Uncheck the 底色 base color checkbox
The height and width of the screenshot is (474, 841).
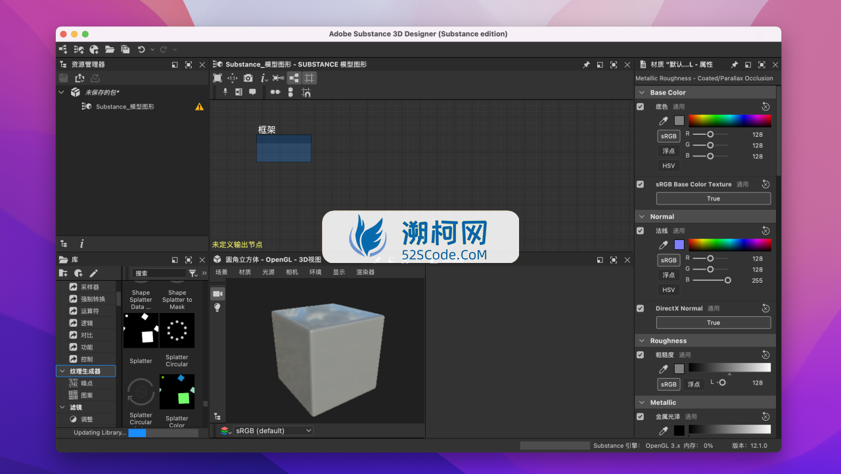point(641,107)
